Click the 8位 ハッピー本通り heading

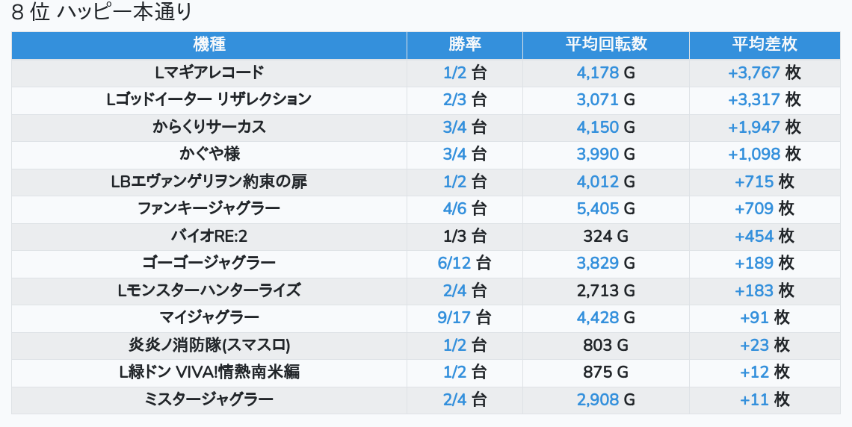pos(102,12)
